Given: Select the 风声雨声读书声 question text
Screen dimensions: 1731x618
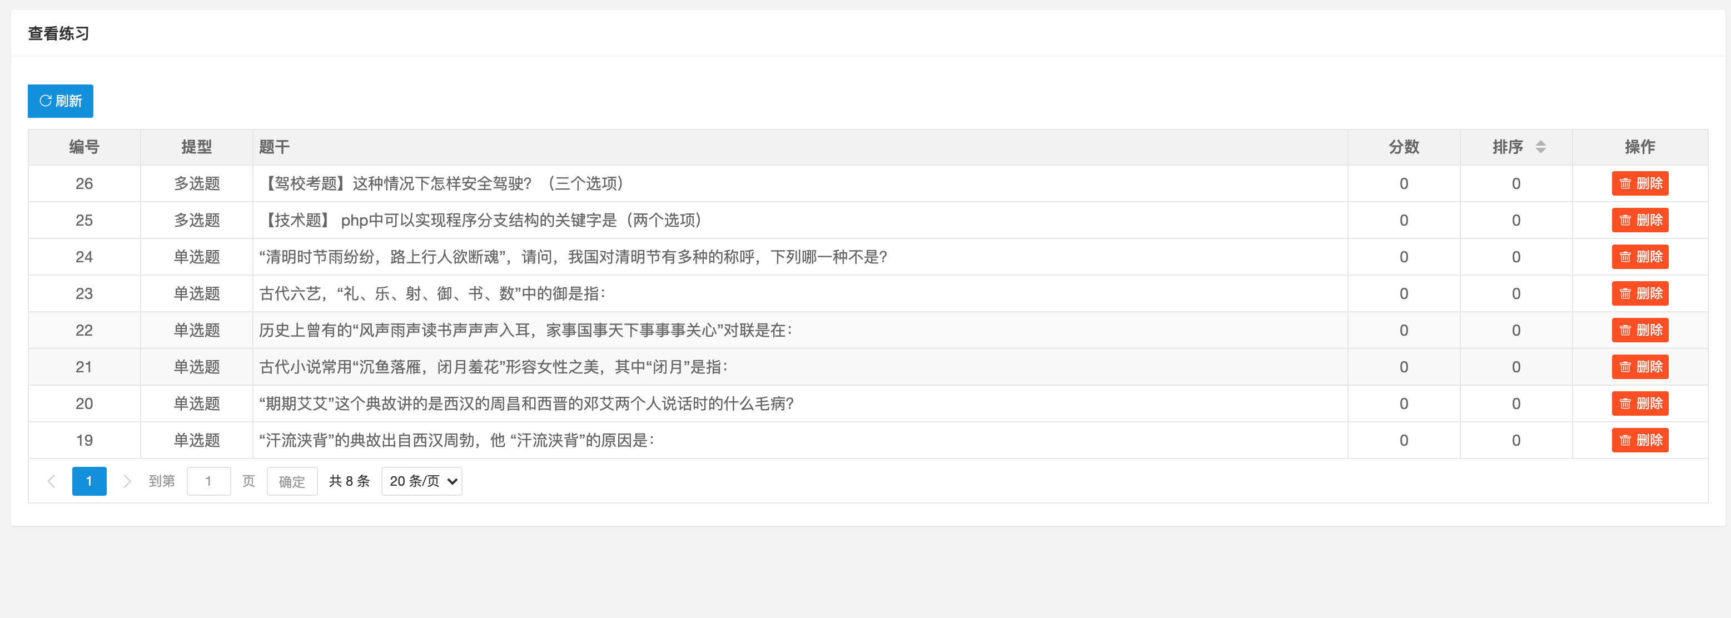Looking at the screenshot, I should 525,331.
